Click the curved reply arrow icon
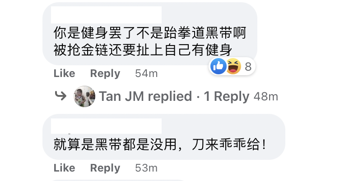The width and height of the screenshot is (349, 181). [x=60, y=96]
